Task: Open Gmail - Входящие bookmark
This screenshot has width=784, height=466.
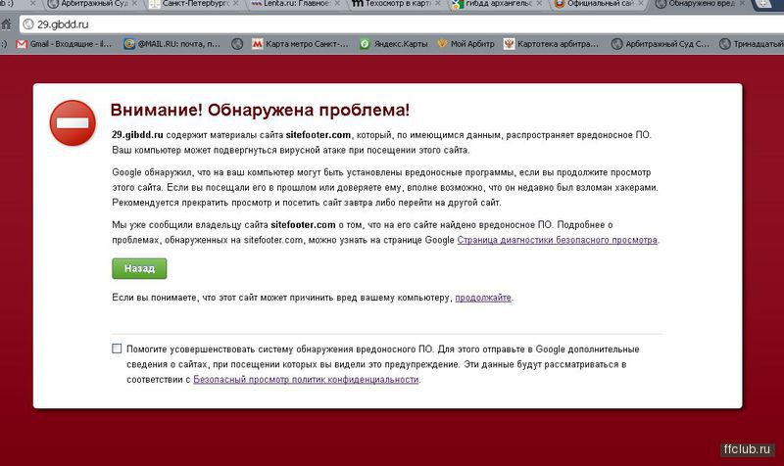Action: pos(64,44)
